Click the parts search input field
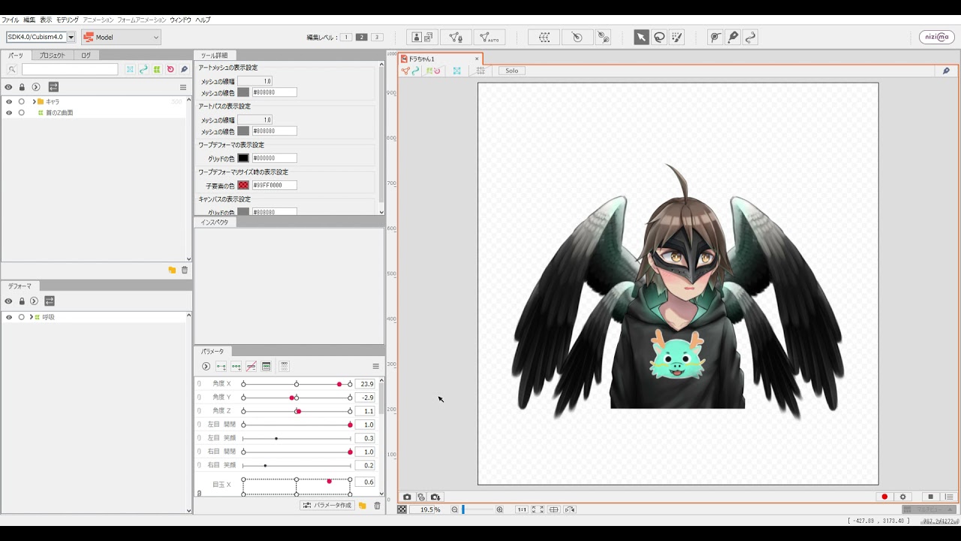This screenshot has width=961, height=541. (70, 69)
